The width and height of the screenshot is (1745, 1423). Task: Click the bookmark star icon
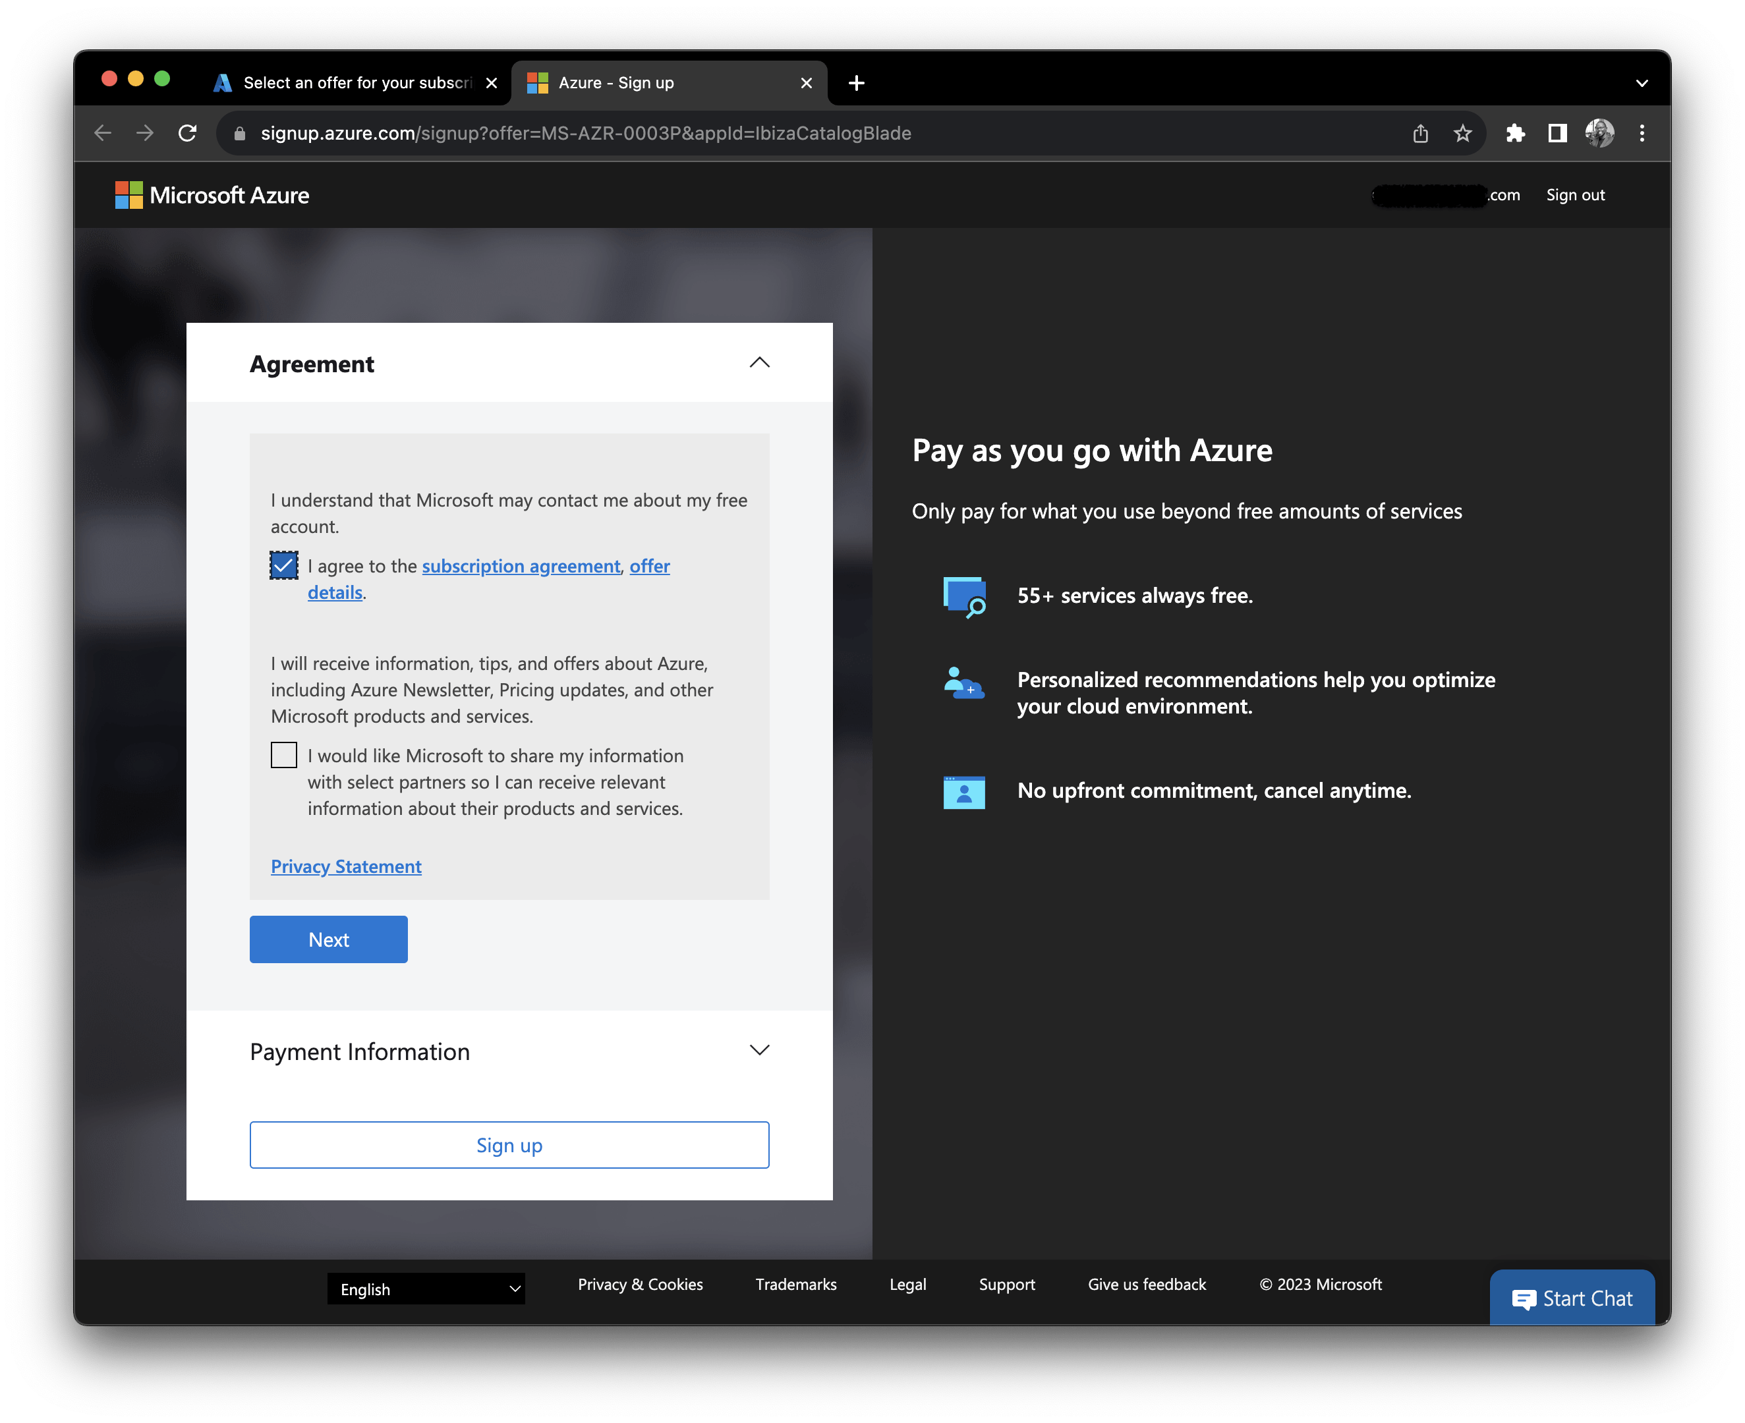coord(1463,133)
